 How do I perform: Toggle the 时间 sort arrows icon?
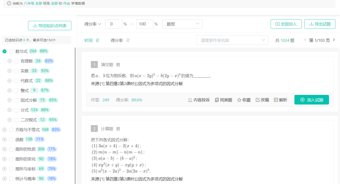[97, 40]
